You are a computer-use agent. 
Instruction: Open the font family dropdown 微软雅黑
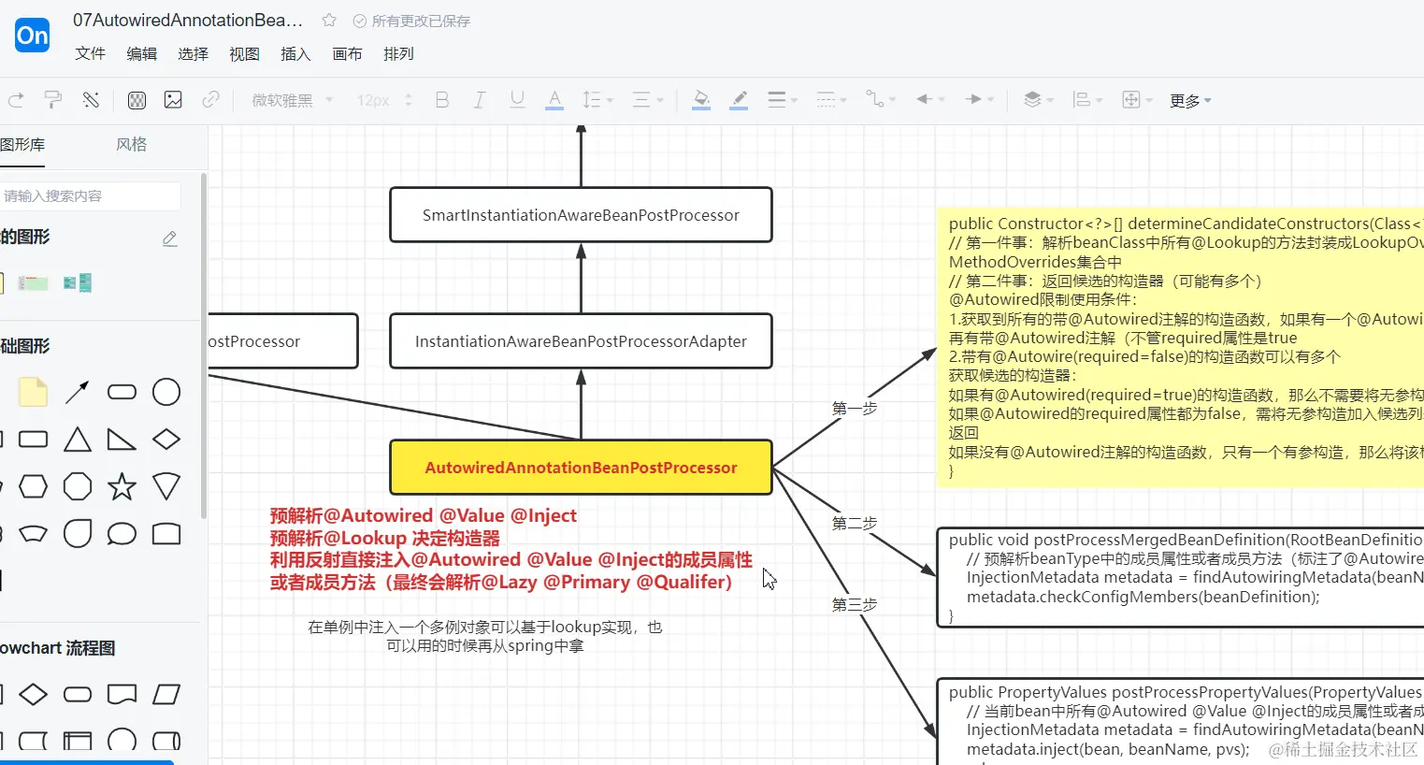point(292,100)
